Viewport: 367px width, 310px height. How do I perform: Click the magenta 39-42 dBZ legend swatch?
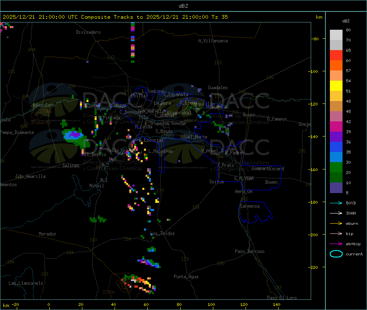336,126
